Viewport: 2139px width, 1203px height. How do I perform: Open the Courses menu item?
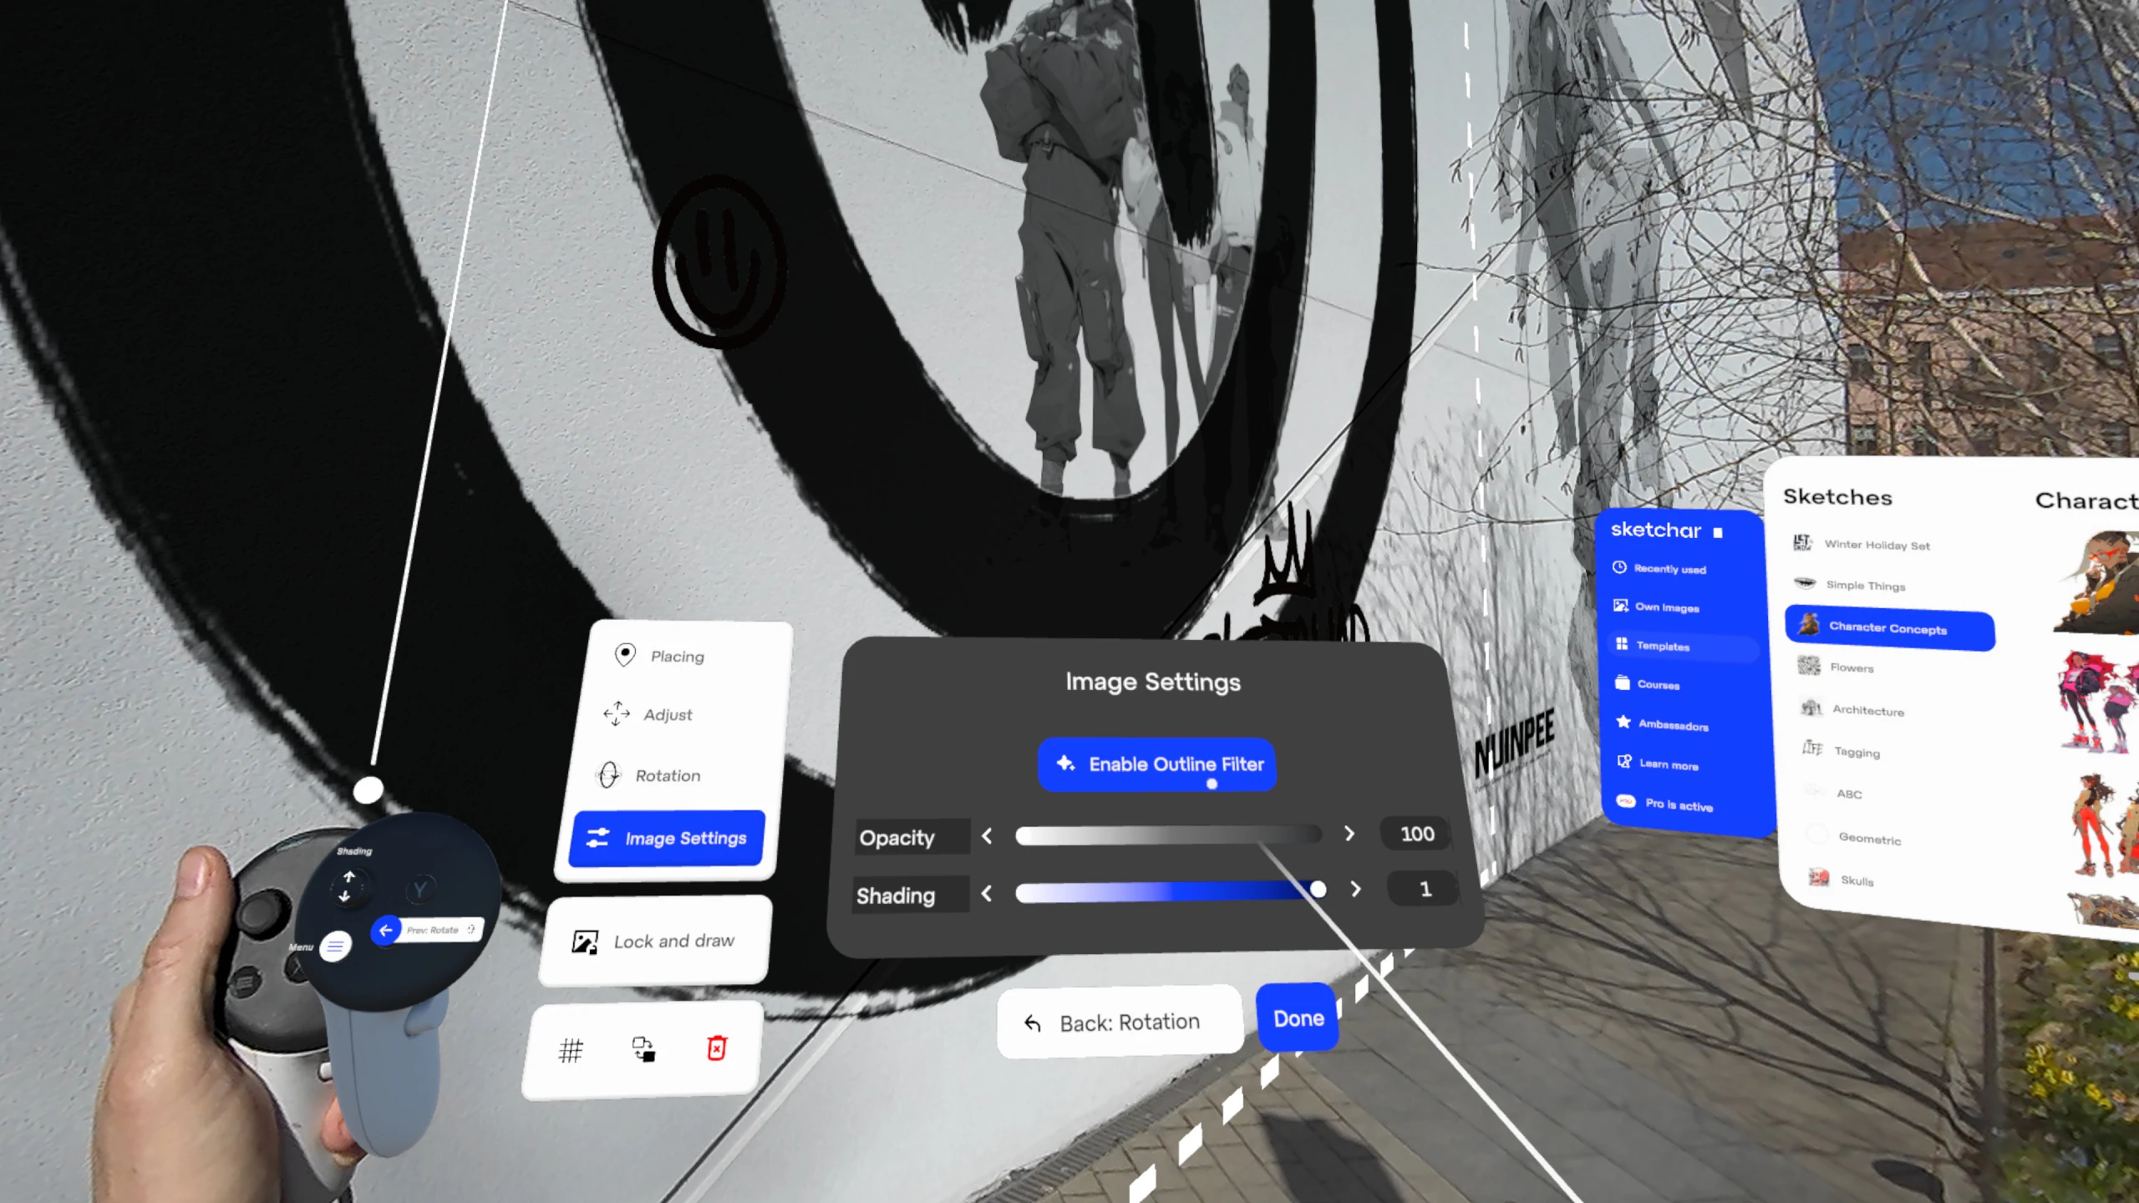[1659, 685]
